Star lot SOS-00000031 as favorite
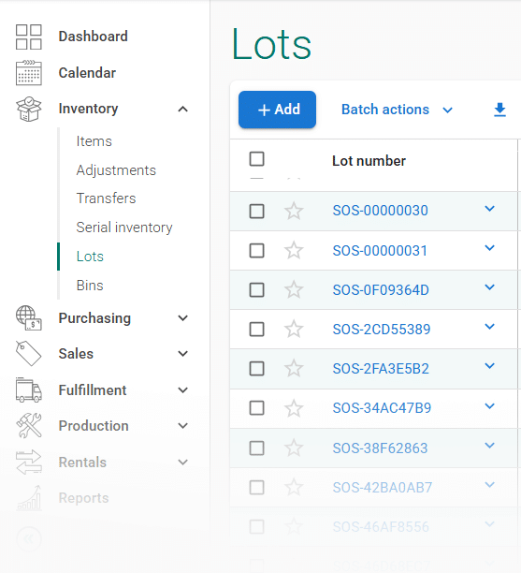Viewport: 521px width, 573px height. [x=294, y=251]
